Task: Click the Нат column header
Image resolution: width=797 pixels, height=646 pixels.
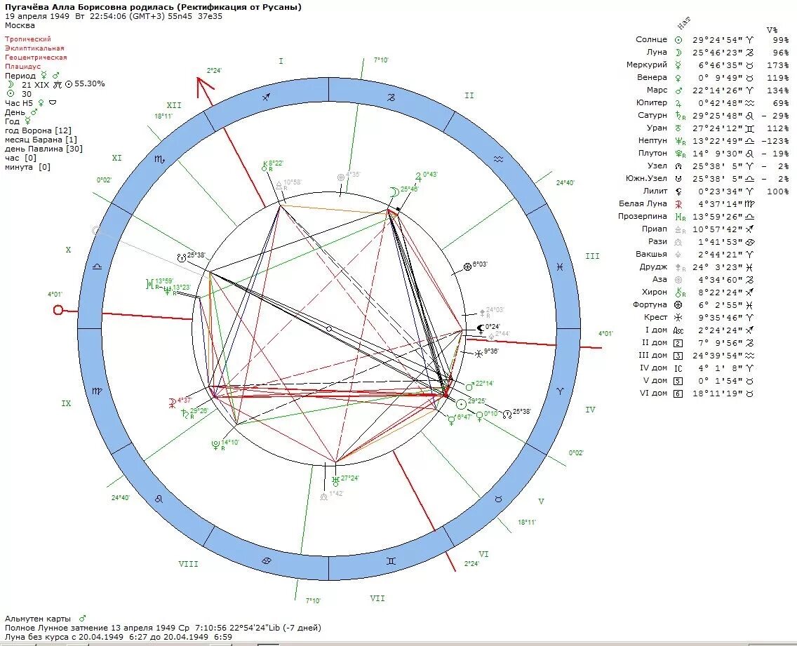Action: 684,23
